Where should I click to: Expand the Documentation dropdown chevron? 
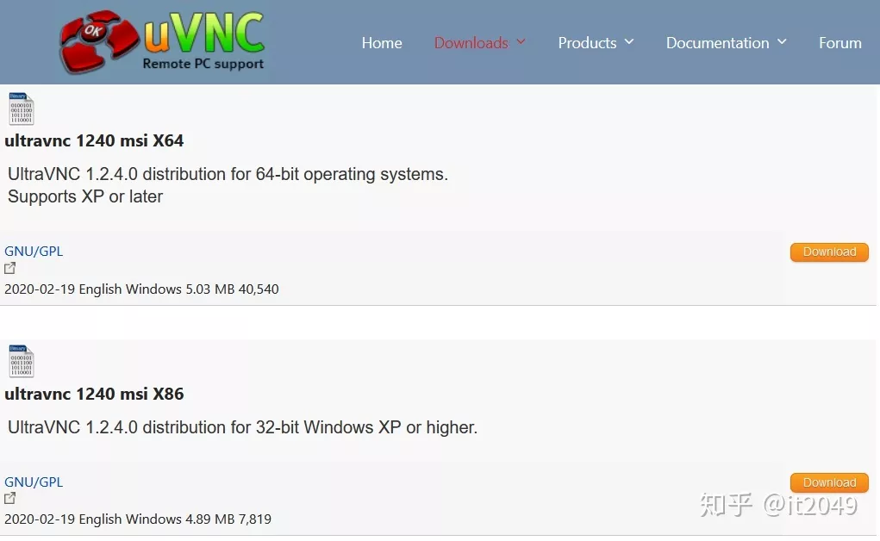click(x=782, y=42)
